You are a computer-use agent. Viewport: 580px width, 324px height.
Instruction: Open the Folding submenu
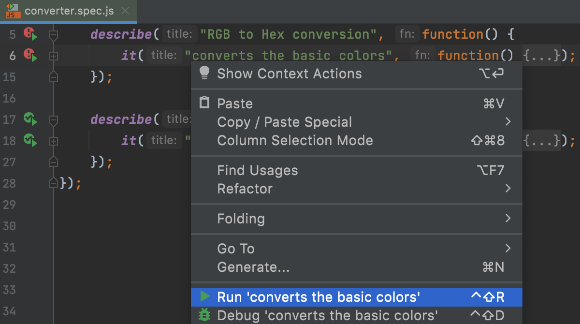tap(241, 219)
